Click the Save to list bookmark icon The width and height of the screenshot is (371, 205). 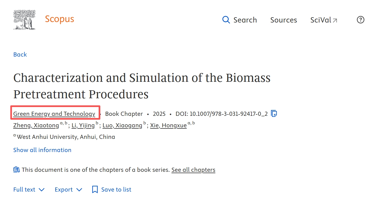[95, 189]
